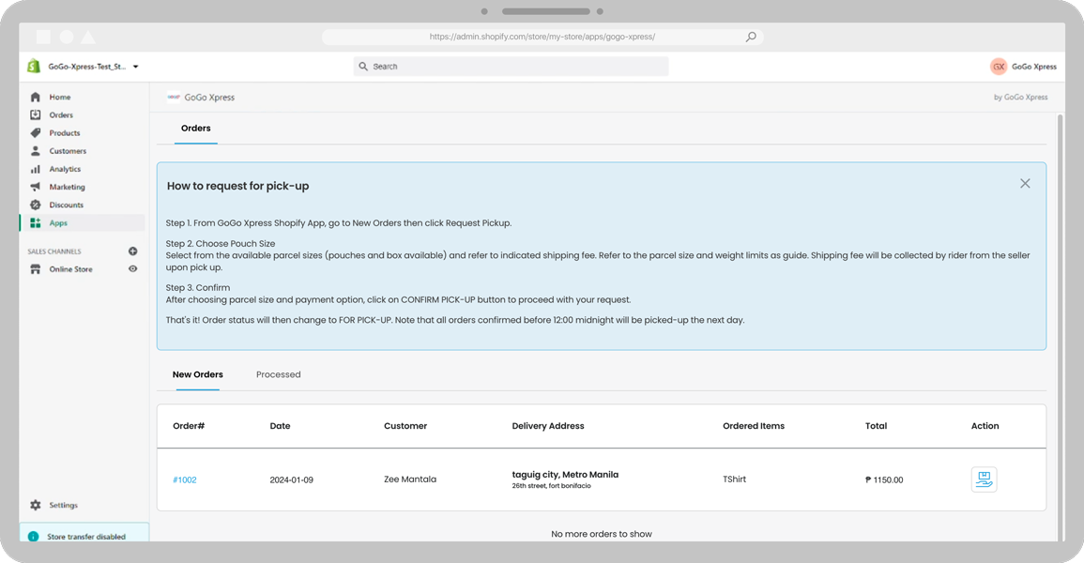The height and width of the screenshot is (563, 1084).
Task: Open GoGo Xpress account menu label
Action: [x=1034, y=67]
